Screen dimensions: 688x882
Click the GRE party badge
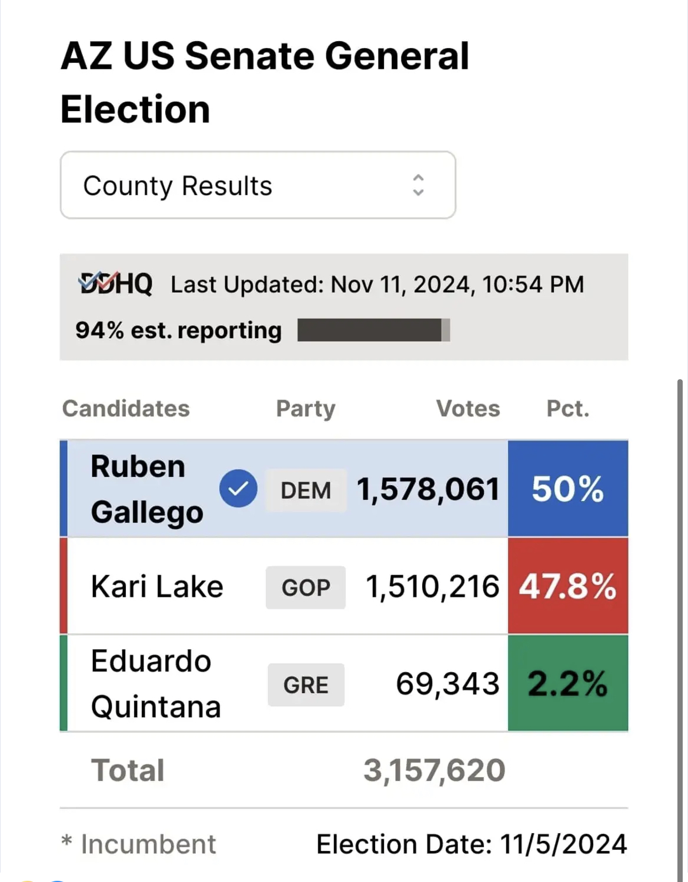pyautogui.click(x=306, y=685)
